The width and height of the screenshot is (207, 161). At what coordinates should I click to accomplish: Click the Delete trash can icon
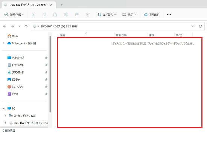[88, 15]
